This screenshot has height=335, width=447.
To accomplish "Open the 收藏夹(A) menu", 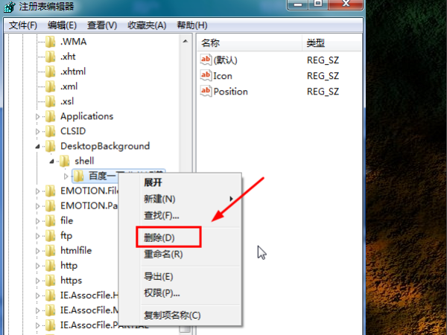I will point(147,25).
